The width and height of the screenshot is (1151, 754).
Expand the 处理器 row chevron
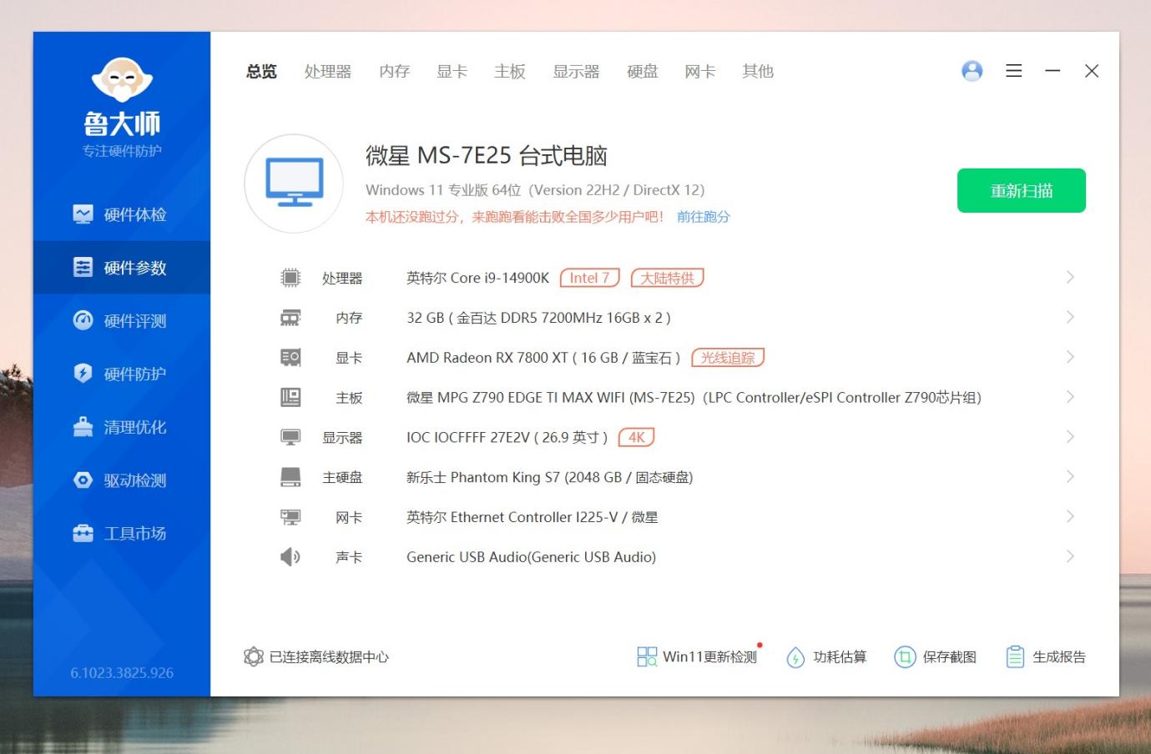[1070, 277]
